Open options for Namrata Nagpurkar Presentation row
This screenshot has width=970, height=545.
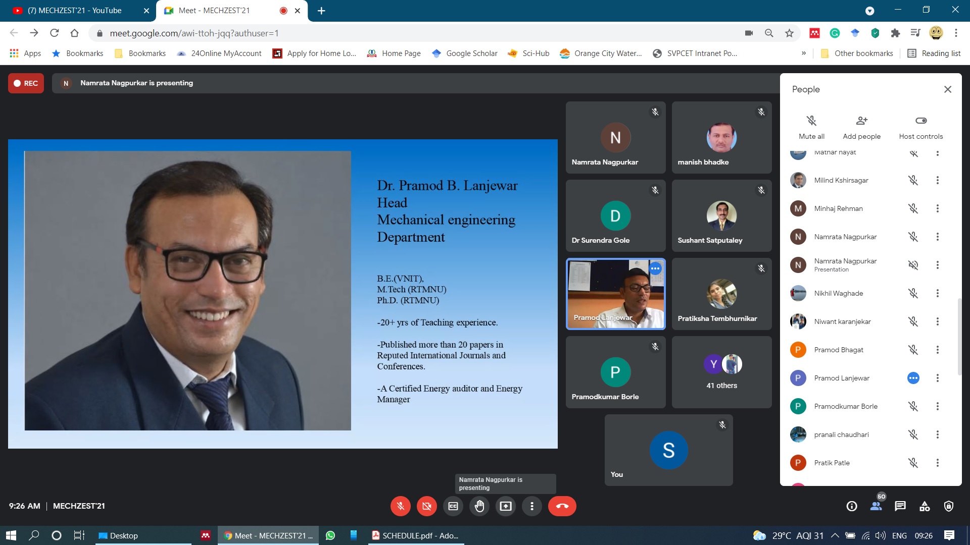(938, 265)
